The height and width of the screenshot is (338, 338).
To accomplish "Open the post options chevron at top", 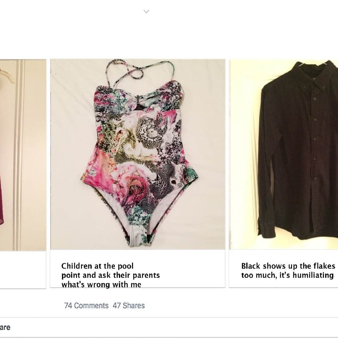I will coord(146,12).
